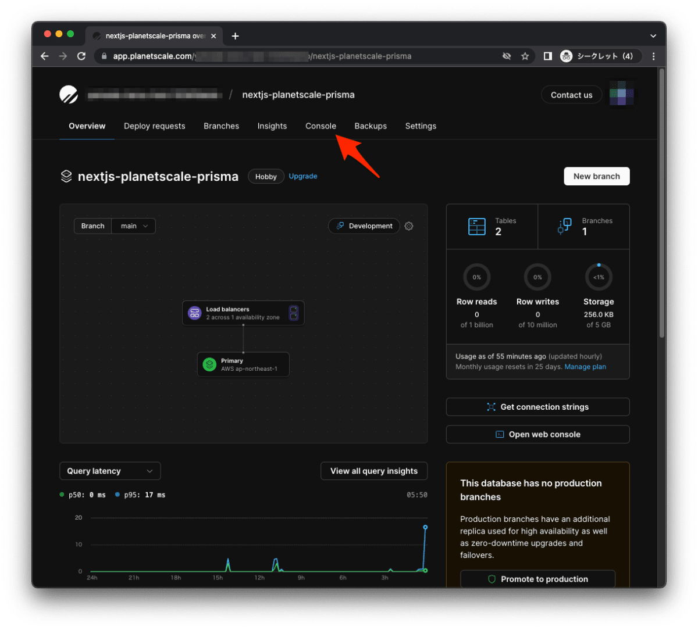Click the Load balancers node card

pyautogui.click(x=243, y=313)
